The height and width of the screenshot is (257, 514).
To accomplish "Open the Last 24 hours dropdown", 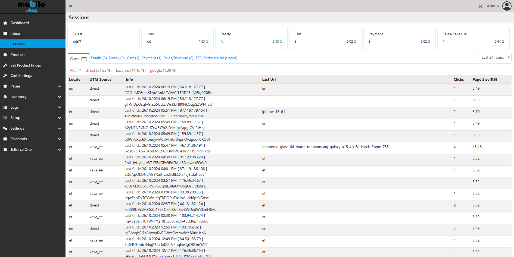I will pos(494,57).
